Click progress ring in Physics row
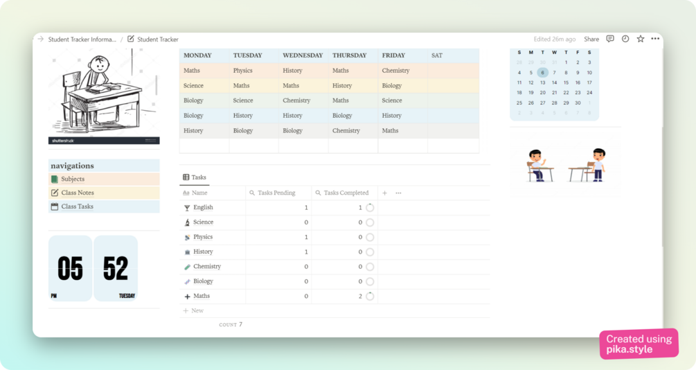This screenshot has width=696, height=370. pyautogui.click(x=370, y=237)
